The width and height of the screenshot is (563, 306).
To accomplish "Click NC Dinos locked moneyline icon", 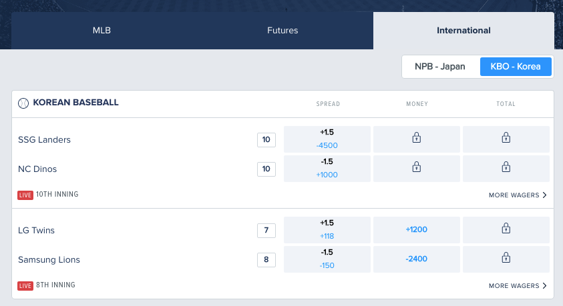I will coord(417,167).
